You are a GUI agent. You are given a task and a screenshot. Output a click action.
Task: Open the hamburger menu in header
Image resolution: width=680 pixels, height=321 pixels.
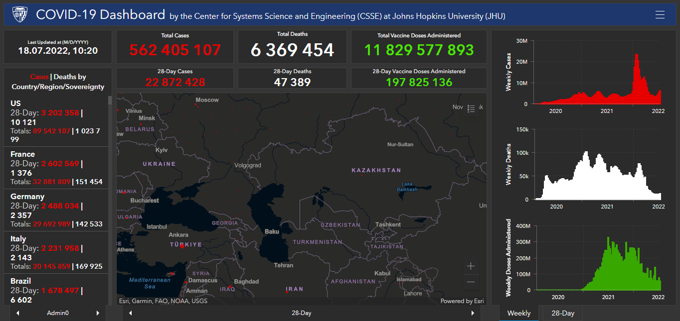tap(660, 15)
